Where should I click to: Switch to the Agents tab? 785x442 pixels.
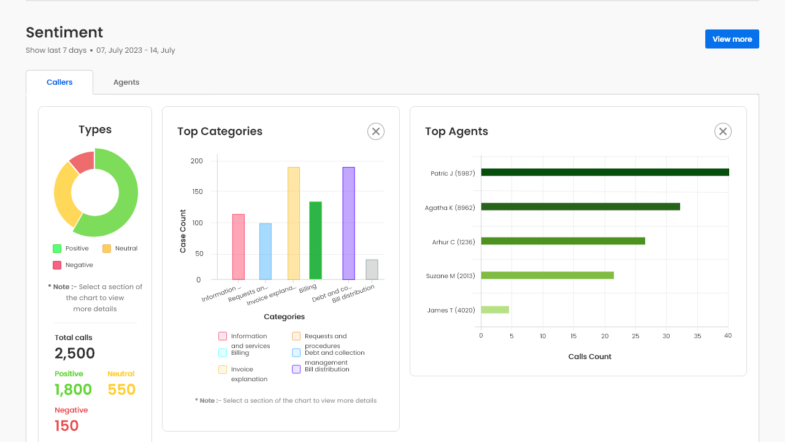126,82
